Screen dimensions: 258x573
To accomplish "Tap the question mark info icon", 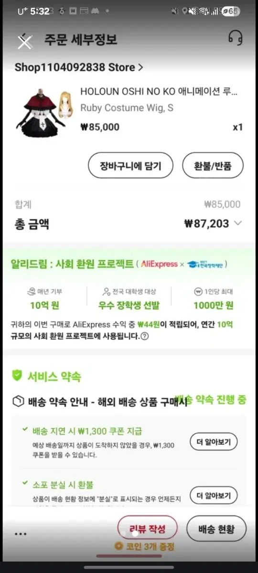I will click(144, 336).
